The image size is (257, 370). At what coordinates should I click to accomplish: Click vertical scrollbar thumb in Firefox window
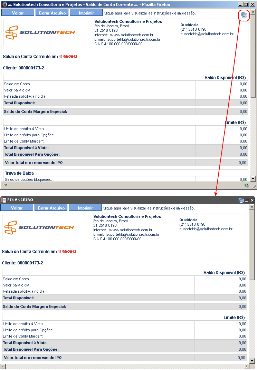(x=253, y=56)
